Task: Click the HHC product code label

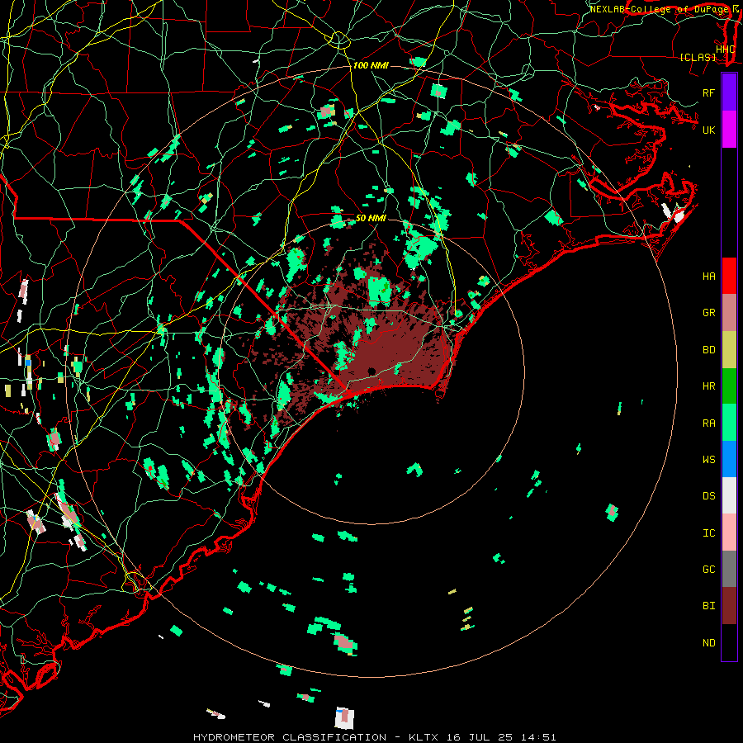Action: pyautogui.click(x=725, y=50)
